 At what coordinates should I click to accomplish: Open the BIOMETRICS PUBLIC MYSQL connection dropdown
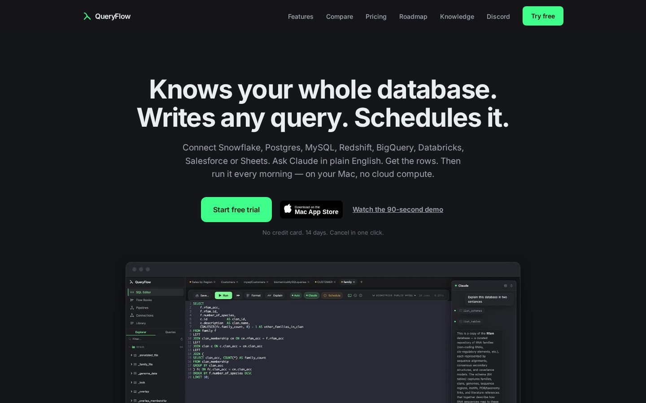(x=394, y=296)
